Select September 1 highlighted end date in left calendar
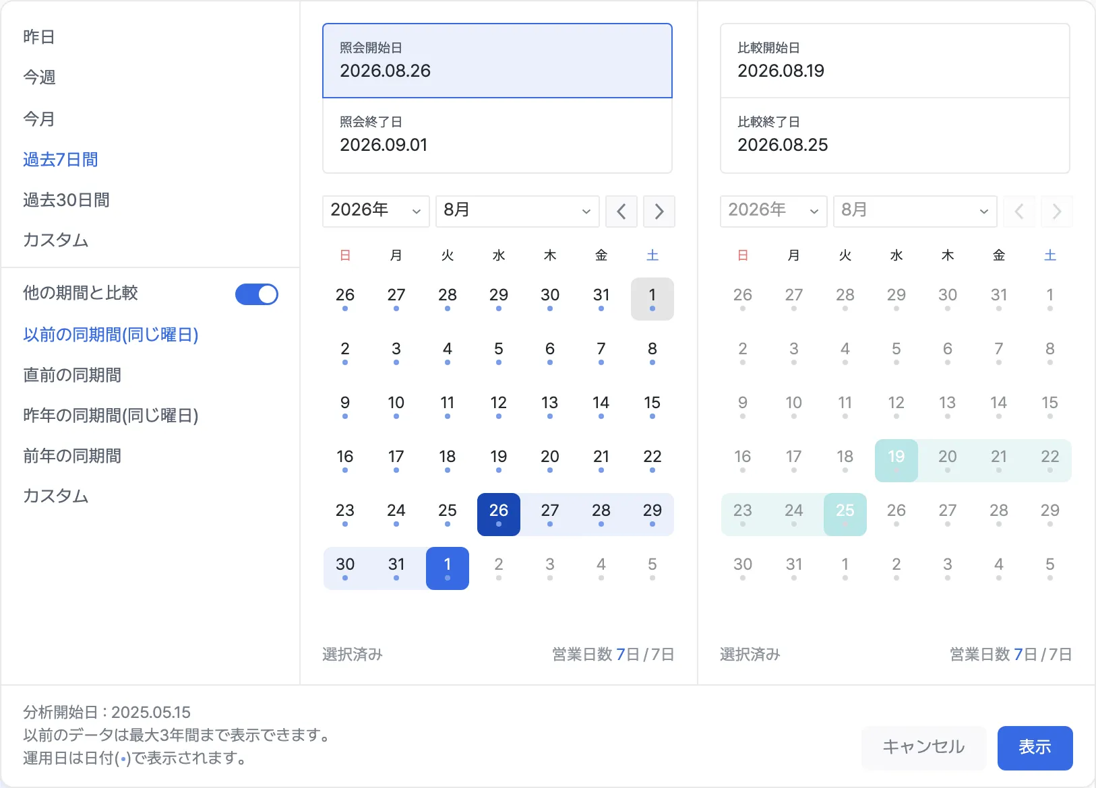The image size is (1096, 788). click(x=448, y=568)
